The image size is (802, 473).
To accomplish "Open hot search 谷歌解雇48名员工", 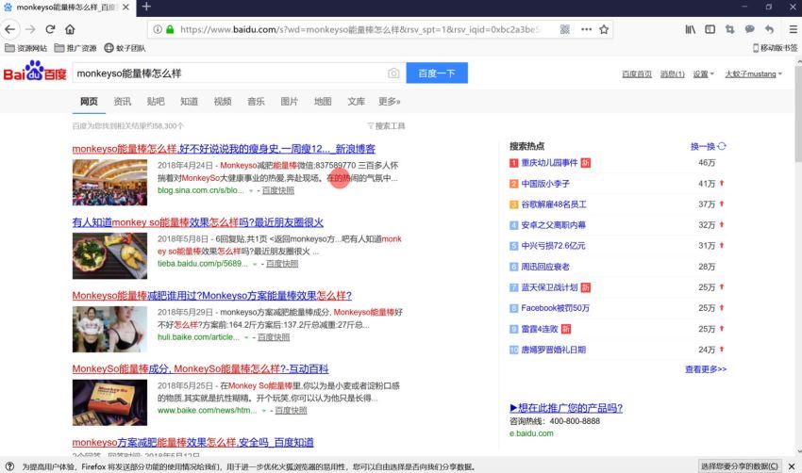I will [x=554, y=204].
